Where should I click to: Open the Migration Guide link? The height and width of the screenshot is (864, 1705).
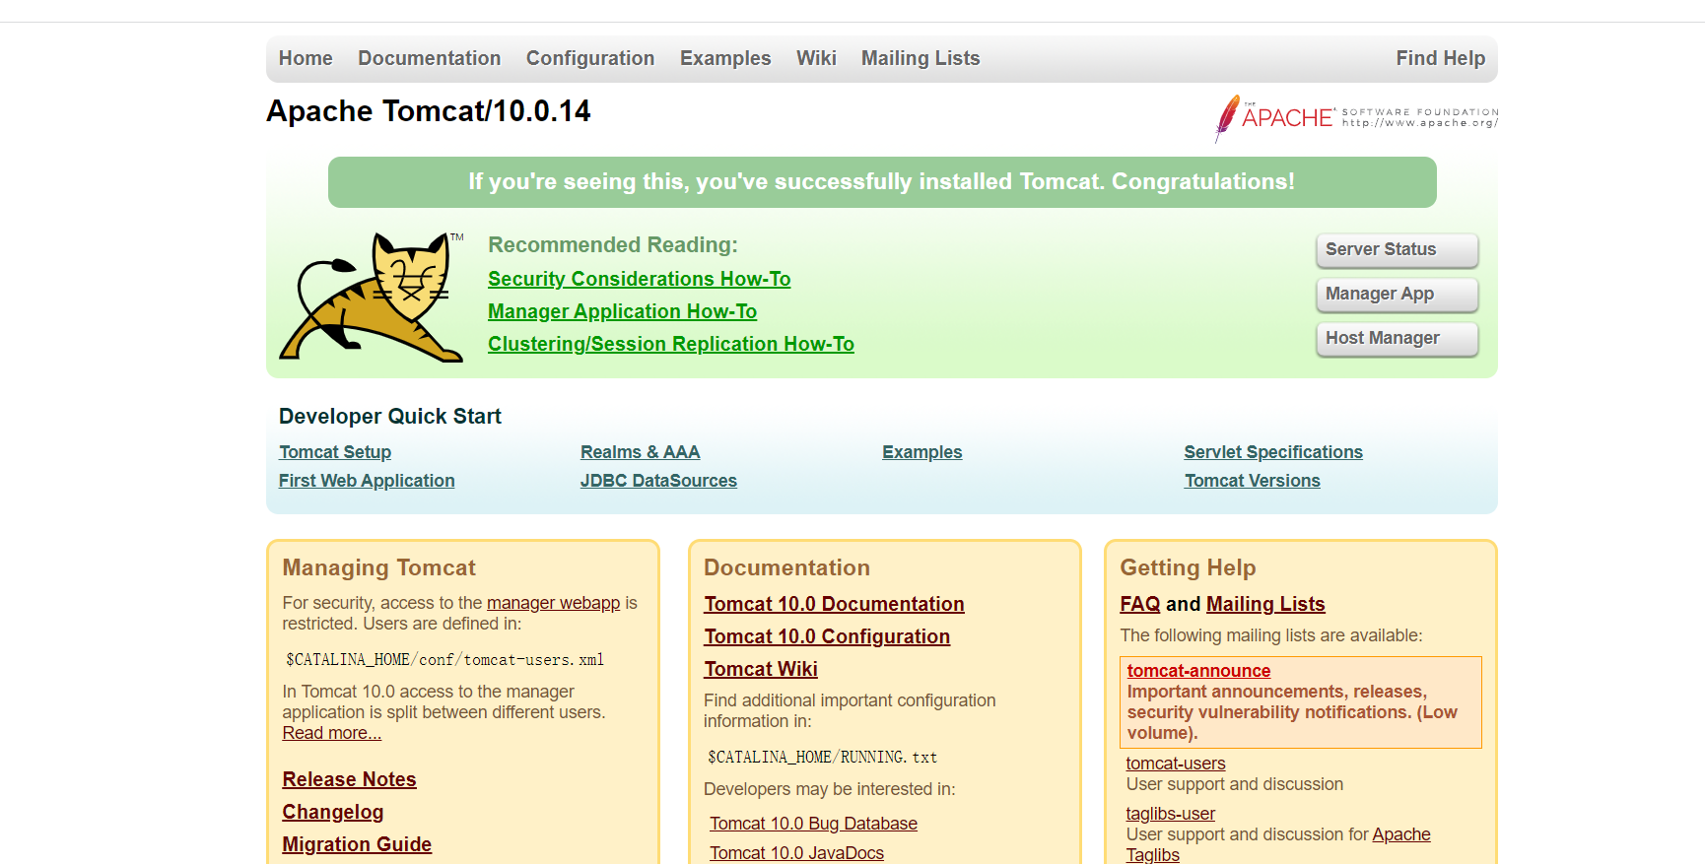point(357,844)
